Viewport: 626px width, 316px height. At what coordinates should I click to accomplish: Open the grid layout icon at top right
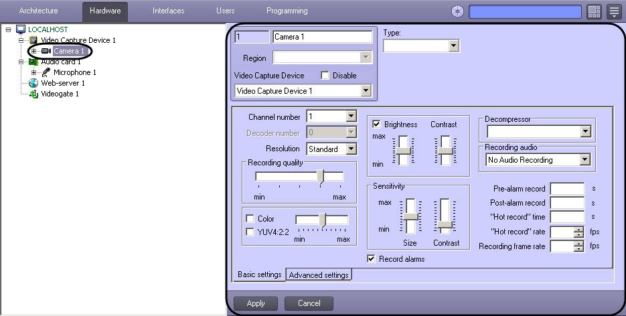[x=594, y=11]
